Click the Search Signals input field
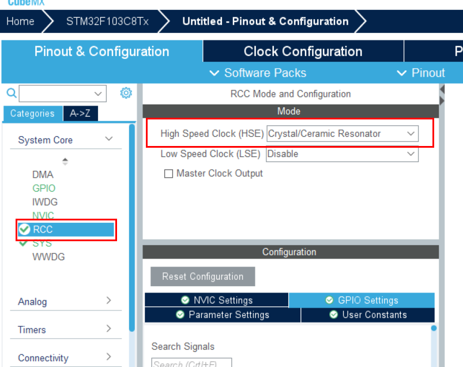This screenshot has height=367, width=463. pos(191,363)
